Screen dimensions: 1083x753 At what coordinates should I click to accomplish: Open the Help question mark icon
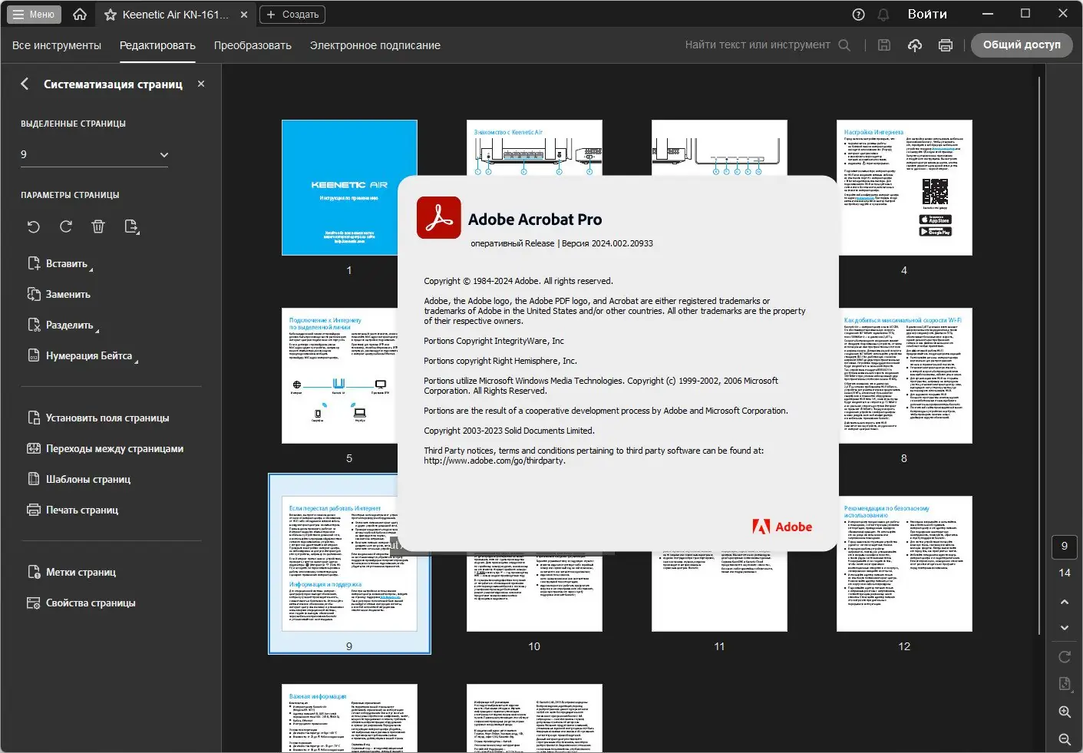[859, 15]
